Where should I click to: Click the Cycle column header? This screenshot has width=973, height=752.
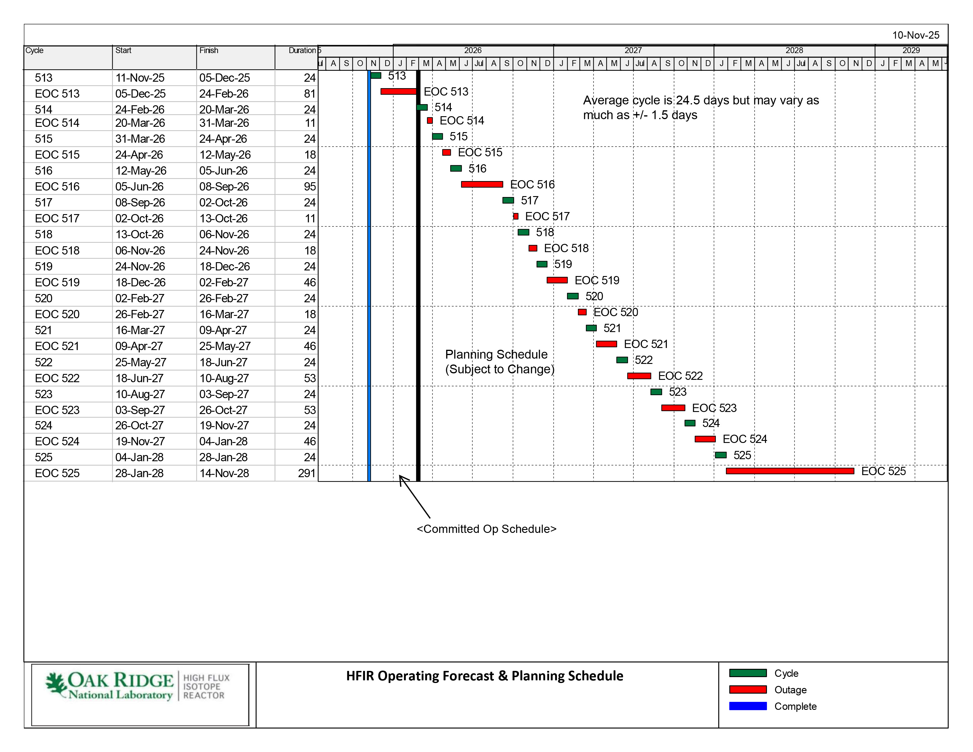pyautogui.click(x=35, y=50)
